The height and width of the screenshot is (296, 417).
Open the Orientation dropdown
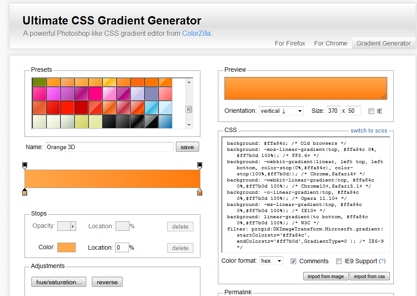point(281,111)
